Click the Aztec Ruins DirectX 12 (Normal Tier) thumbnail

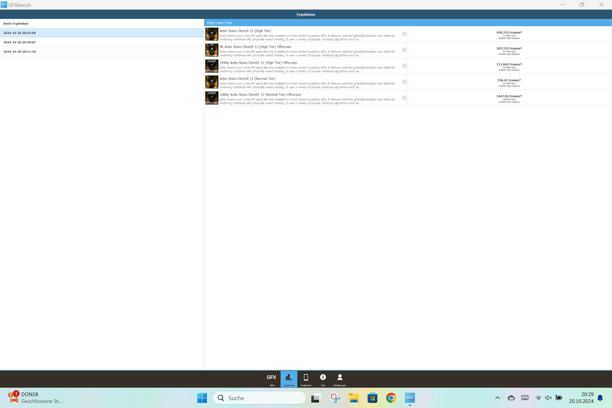click(x=212, y=82)
